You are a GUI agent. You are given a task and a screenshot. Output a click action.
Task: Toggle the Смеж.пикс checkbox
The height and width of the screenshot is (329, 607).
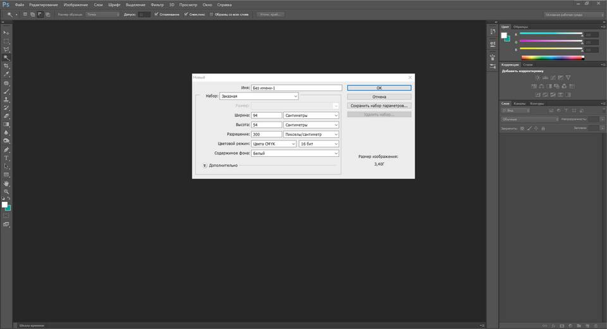tap(186, 14)
